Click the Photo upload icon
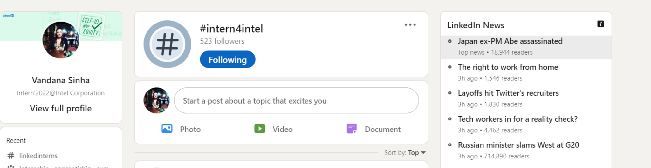Viewport: 651px width, 168px height. click(167, 129)
